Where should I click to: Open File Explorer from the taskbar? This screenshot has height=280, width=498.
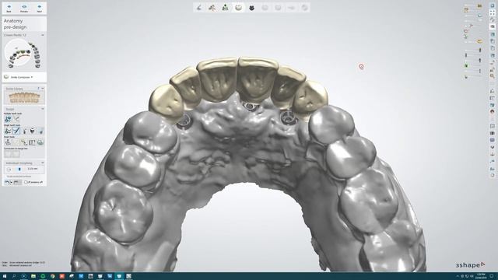click(x=33, y=276)
